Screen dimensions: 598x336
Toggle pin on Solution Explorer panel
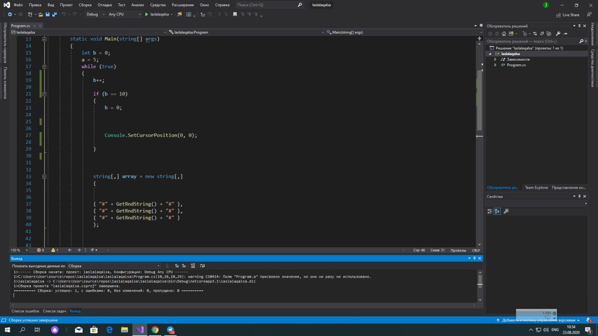579,26
